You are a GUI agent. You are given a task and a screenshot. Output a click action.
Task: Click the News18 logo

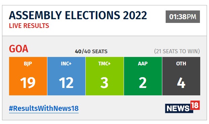182,107
